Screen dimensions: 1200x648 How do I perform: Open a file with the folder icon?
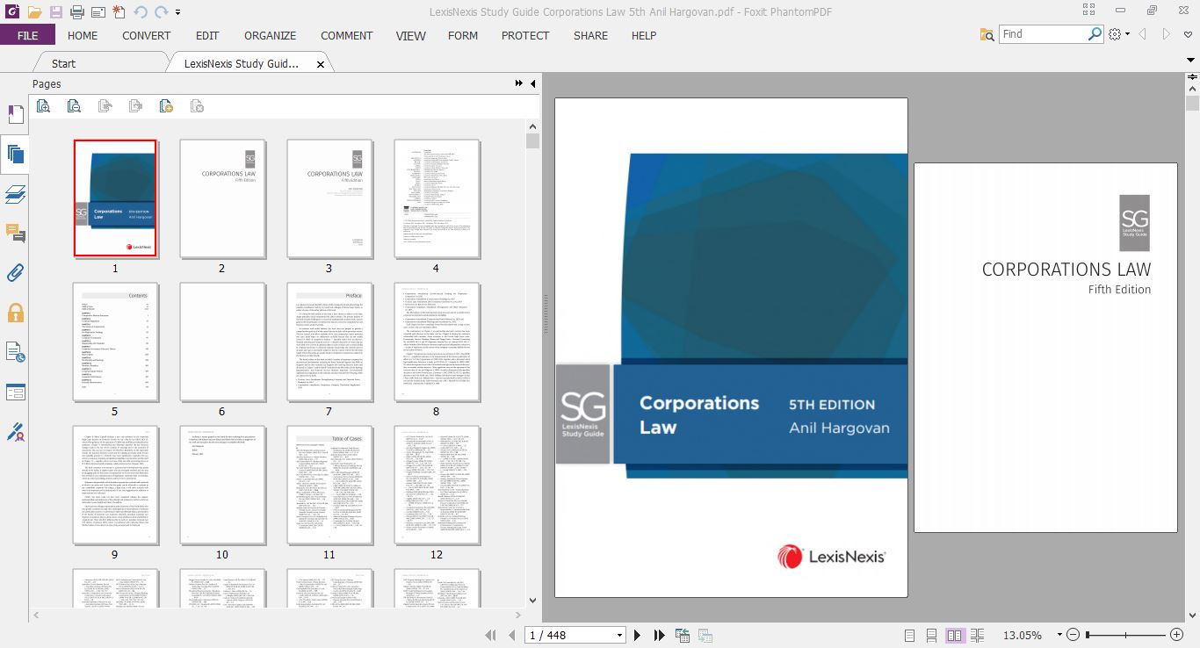34,12
